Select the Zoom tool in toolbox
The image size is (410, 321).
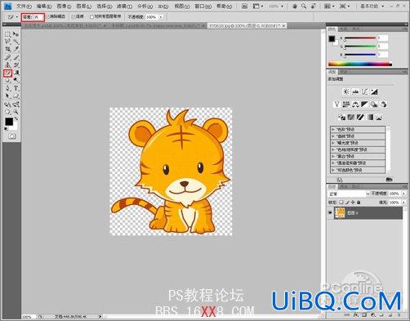pyautogui.click(x=16, y=112)
